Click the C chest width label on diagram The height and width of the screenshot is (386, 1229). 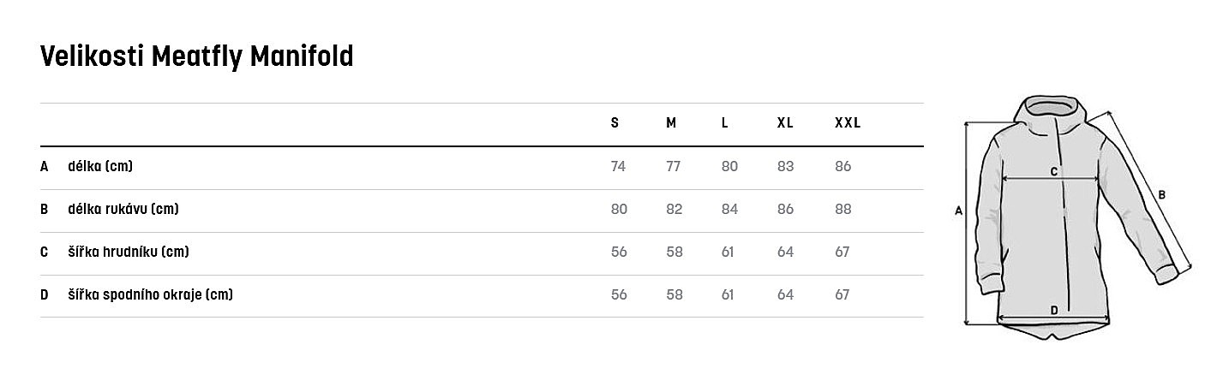1054,171
